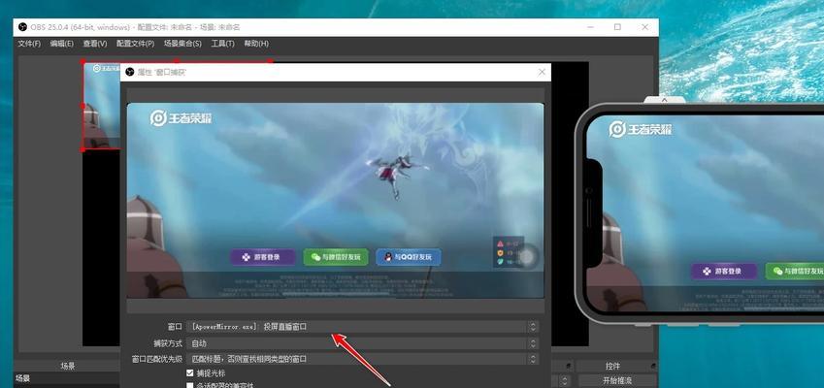This screenshot has width=824, height=388.
Task: Expand the 捕获方式 dropdown set to 自动
Action: pyautogui.click(x=363, y=343)
